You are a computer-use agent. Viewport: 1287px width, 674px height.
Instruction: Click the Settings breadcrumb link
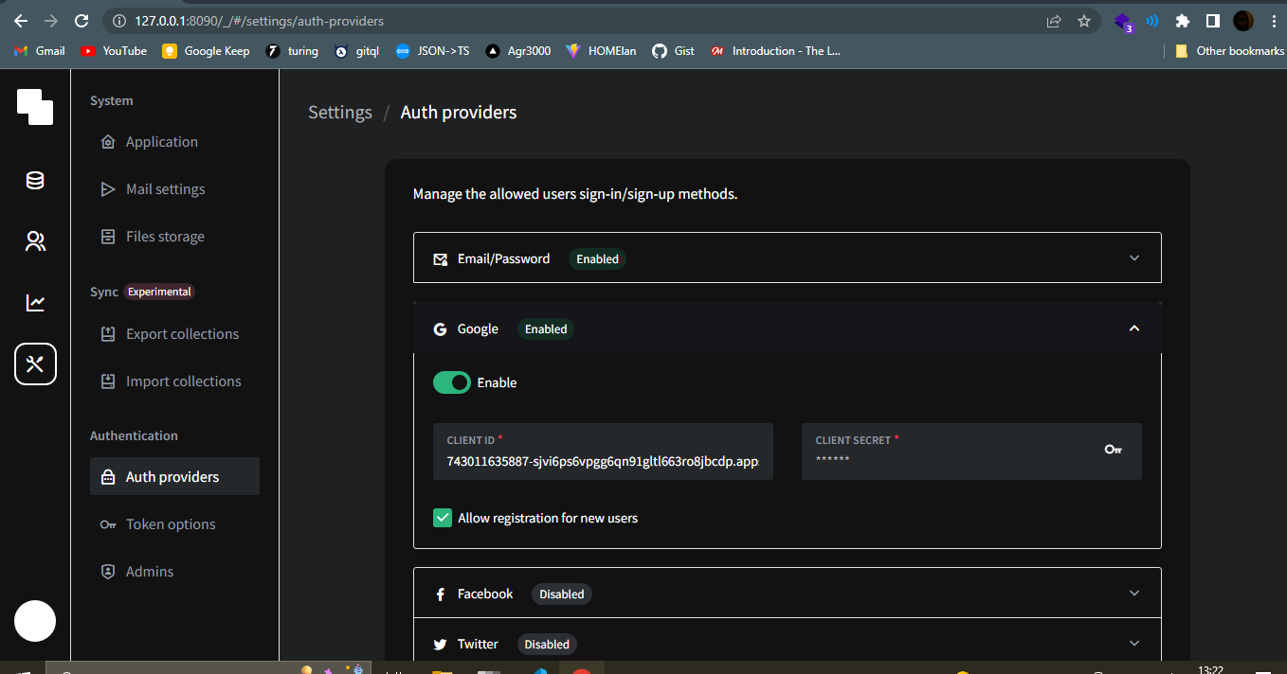[340, 113]
